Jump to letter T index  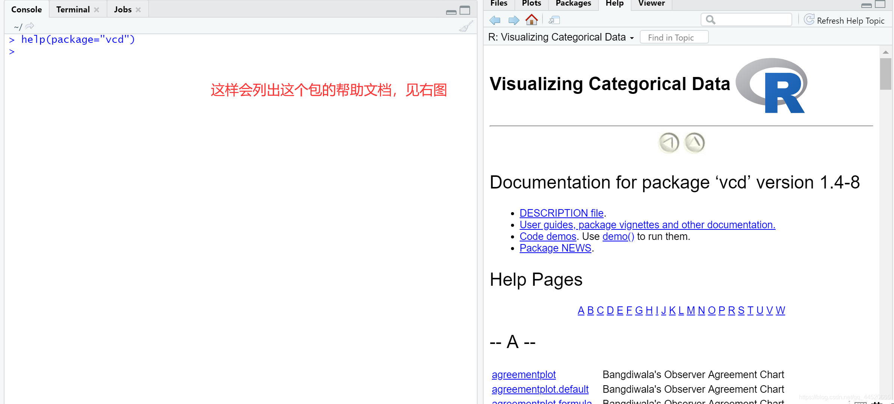pyautogui.click(x=750, y=311)
